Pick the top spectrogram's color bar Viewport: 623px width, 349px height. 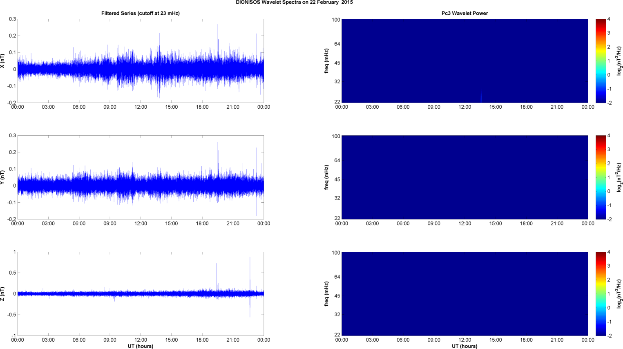601,61
